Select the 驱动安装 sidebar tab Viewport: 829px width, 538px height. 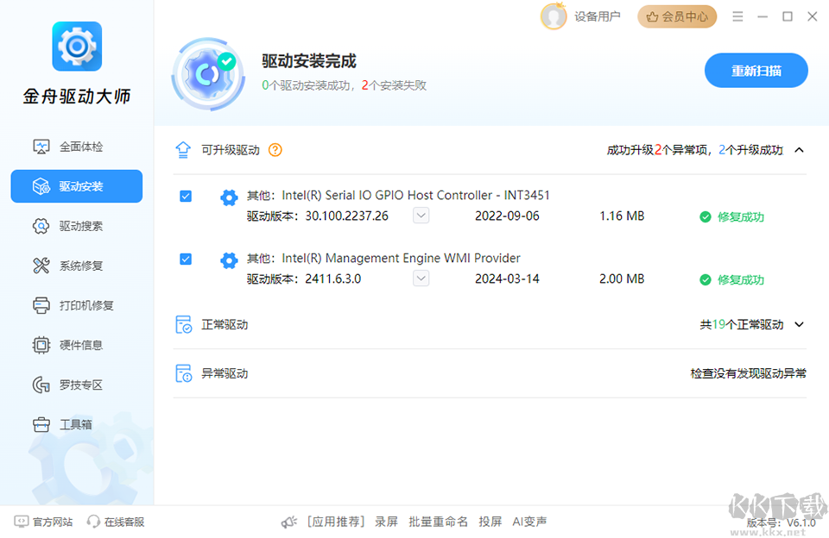(77, 186)
